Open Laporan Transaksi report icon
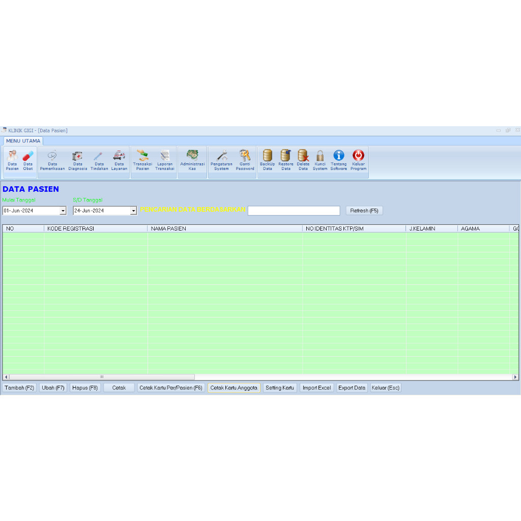 [165, 156]
